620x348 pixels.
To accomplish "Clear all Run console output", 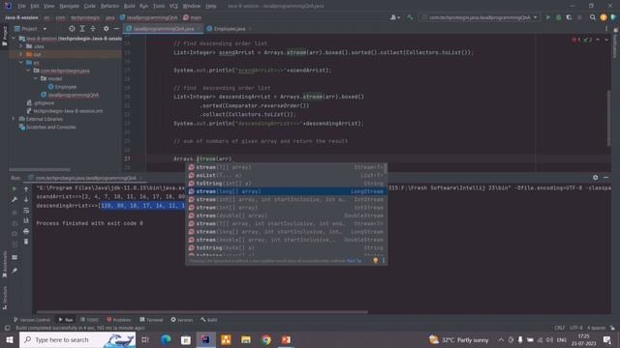I will 26,242.
